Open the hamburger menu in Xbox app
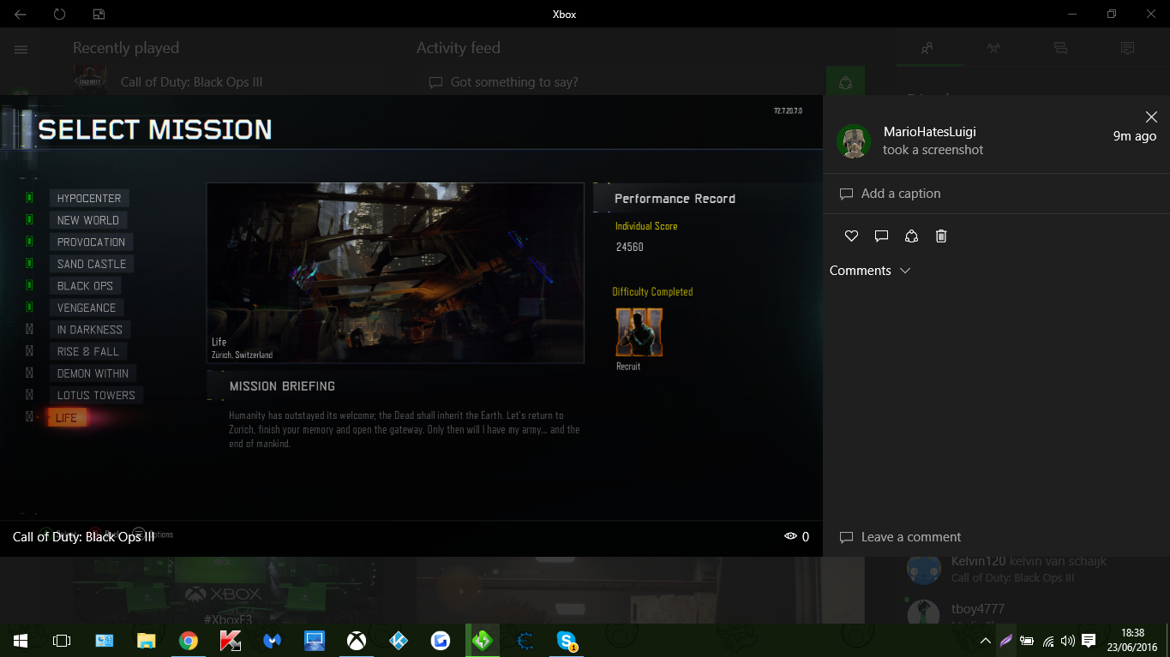 (21, 50)
